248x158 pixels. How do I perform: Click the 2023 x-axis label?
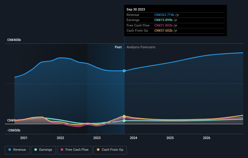(97, 138)
